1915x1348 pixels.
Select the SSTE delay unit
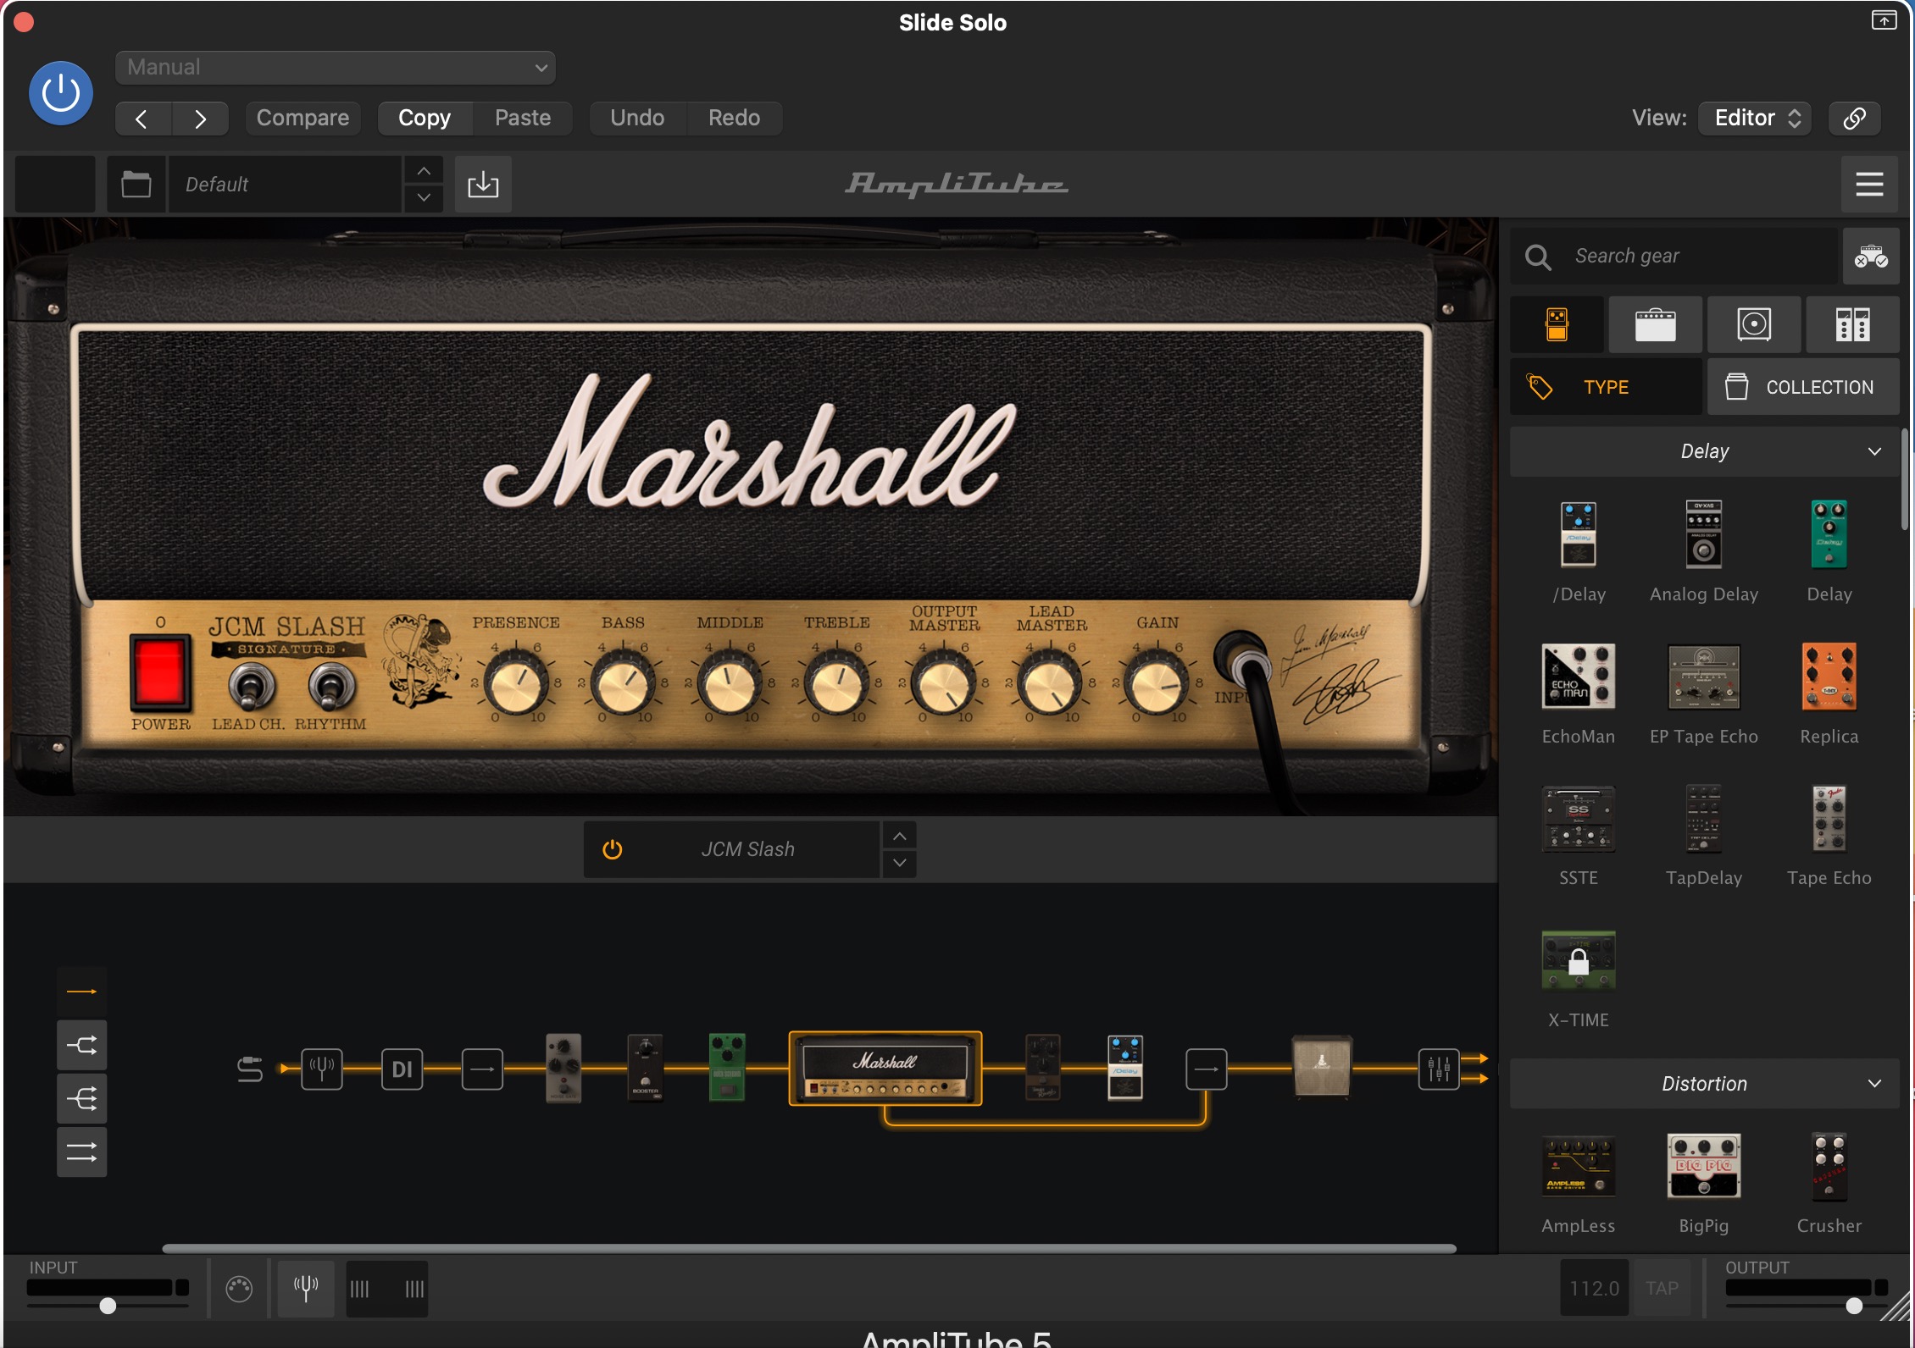(1578, 819)
